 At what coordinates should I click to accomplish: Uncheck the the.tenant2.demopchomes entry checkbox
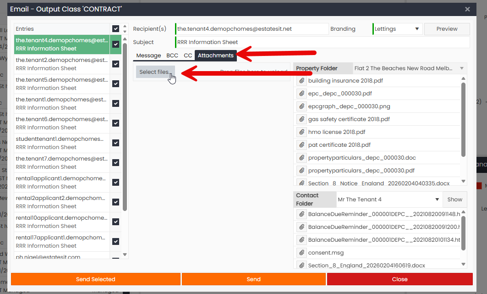[x=115, y=64]
